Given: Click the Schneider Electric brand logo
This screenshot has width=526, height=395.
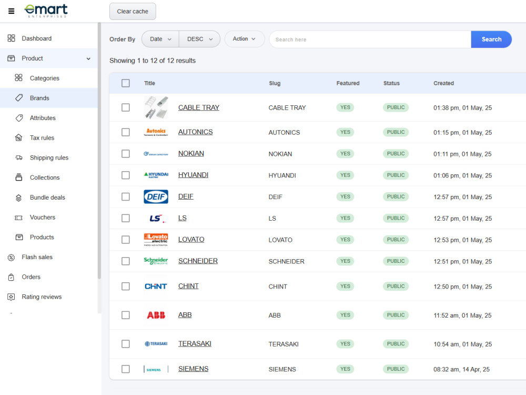Looking at the screenshot, I should 156,261.
